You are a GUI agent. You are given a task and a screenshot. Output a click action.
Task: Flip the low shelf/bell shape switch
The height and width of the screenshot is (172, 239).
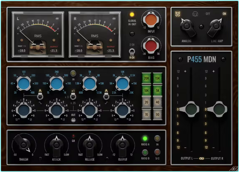pos(40,96)
